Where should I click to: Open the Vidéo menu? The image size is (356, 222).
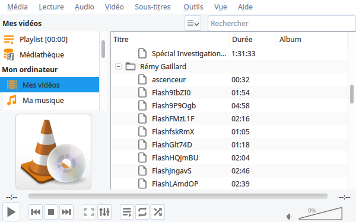[x=114, y=7]
